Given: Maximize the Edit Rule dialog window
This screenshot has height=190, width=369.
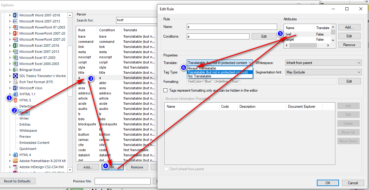Looking at the screenshot, I should [347, 9].
